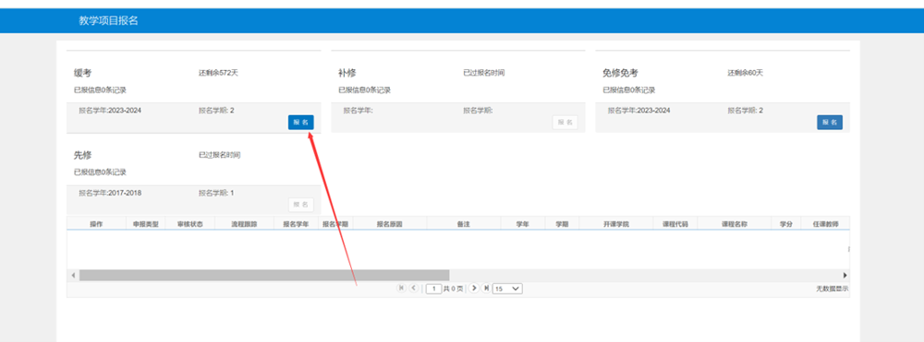Select the 课程名称 column header

pyautogui.click(x=735, y=224)
